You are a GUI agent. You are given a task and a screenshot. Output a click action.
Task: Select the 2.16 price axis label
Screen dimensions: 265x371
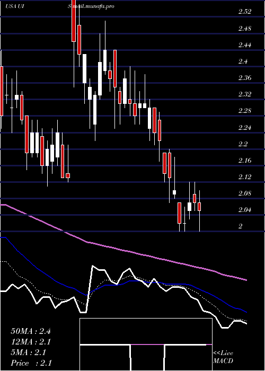click(x=245, y=161)
